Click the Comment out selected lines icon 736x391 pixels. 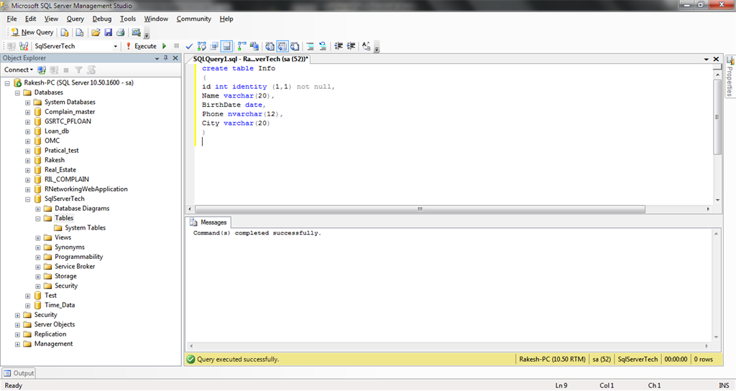click(x=310, y=46)
